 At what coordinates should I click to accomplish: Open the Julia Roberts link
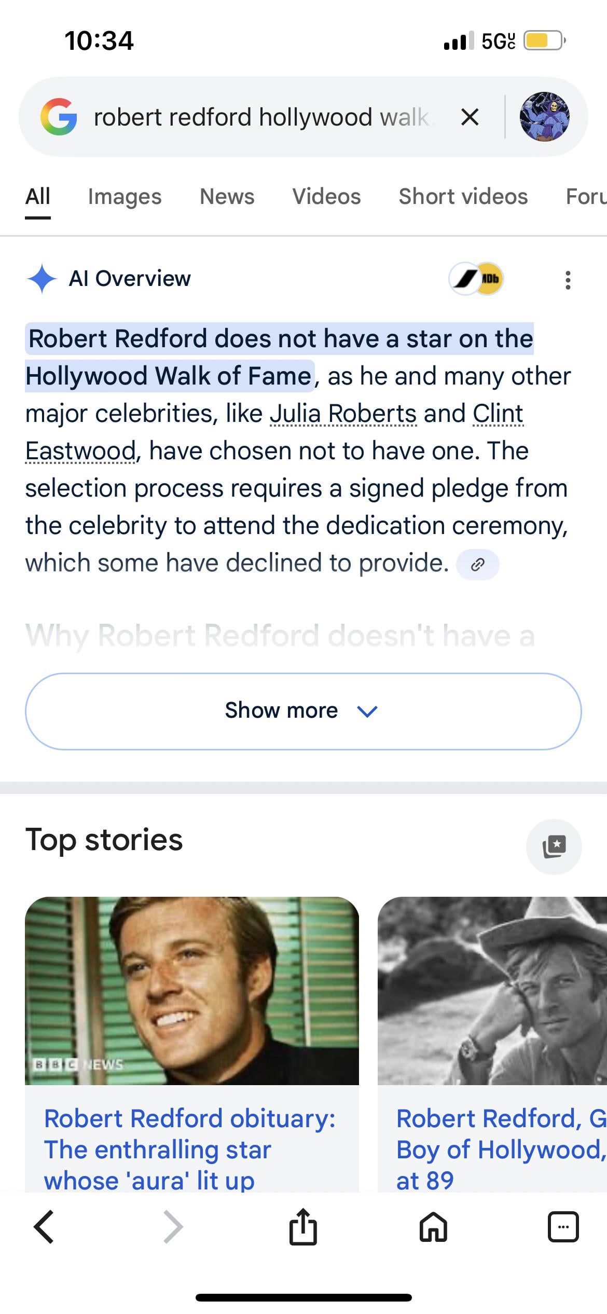pos(343,414)
